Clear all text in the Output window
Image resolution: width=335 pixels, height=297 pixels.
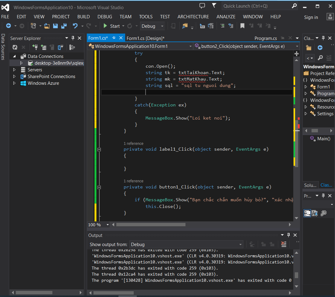tap(284, 244)
